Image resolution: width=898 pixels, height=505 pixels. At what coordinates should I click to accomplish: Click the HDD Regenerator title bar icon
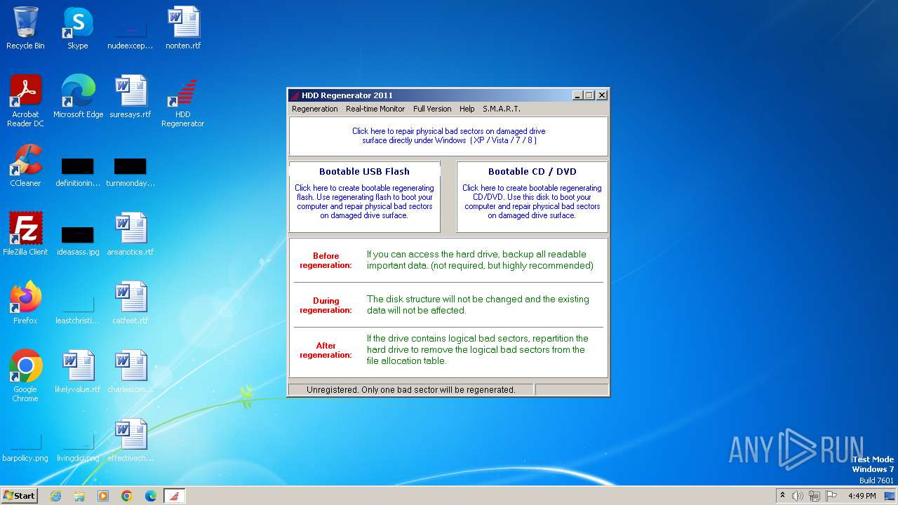click(295, 95)
